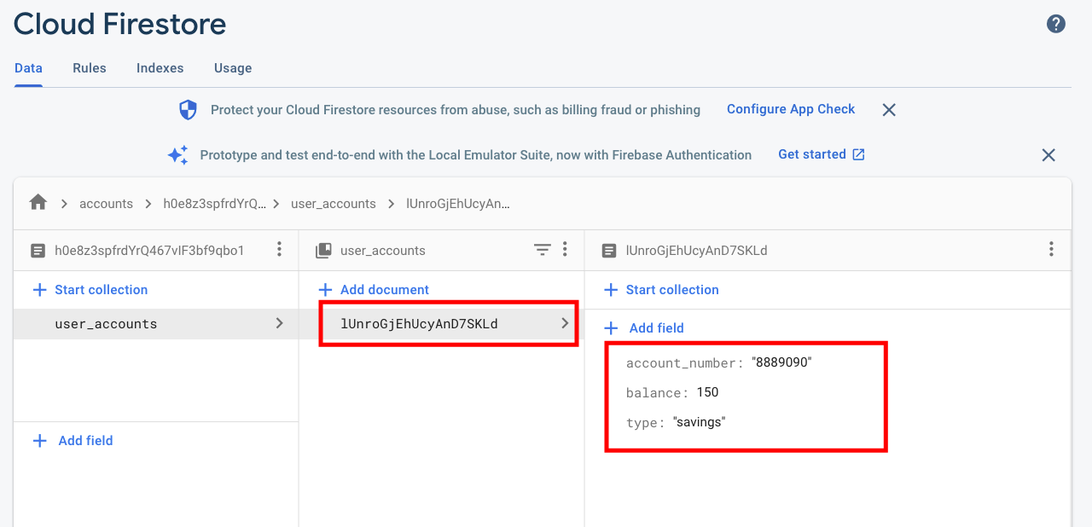Click lUnroGjEhUcyAn... in the breadcrumb
1092x527 pixels.
click(x=459, y=204)
